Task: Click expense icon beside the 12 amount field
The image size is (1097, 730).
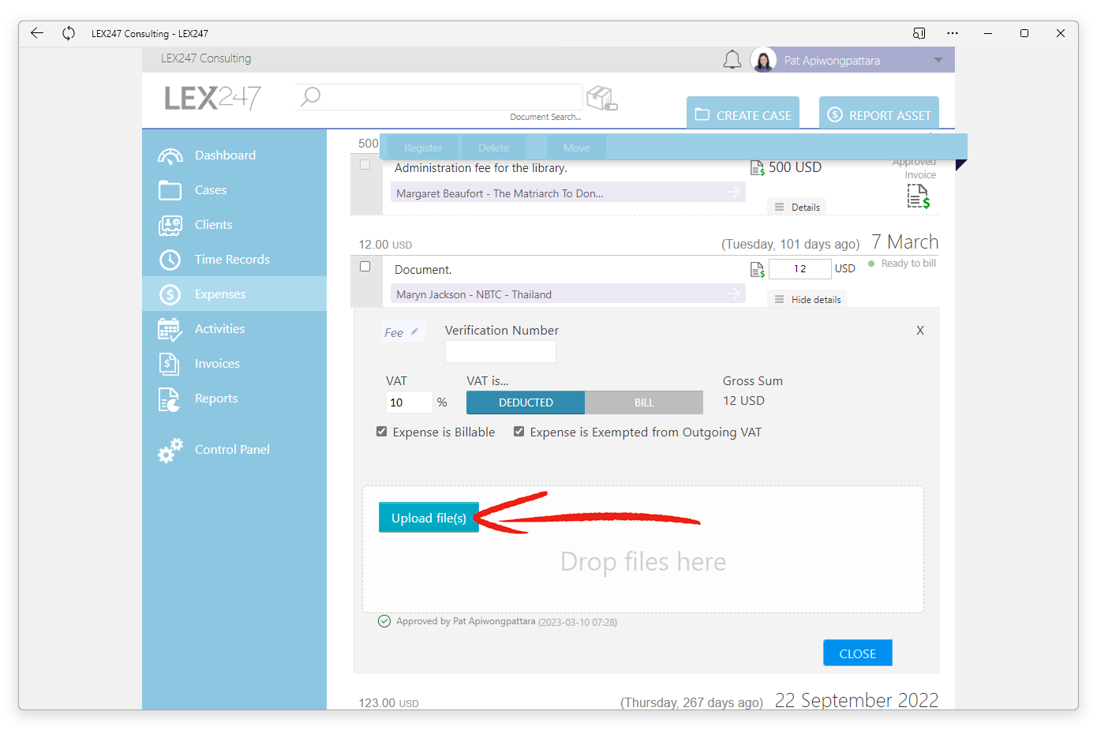Action: coord(757,270)
